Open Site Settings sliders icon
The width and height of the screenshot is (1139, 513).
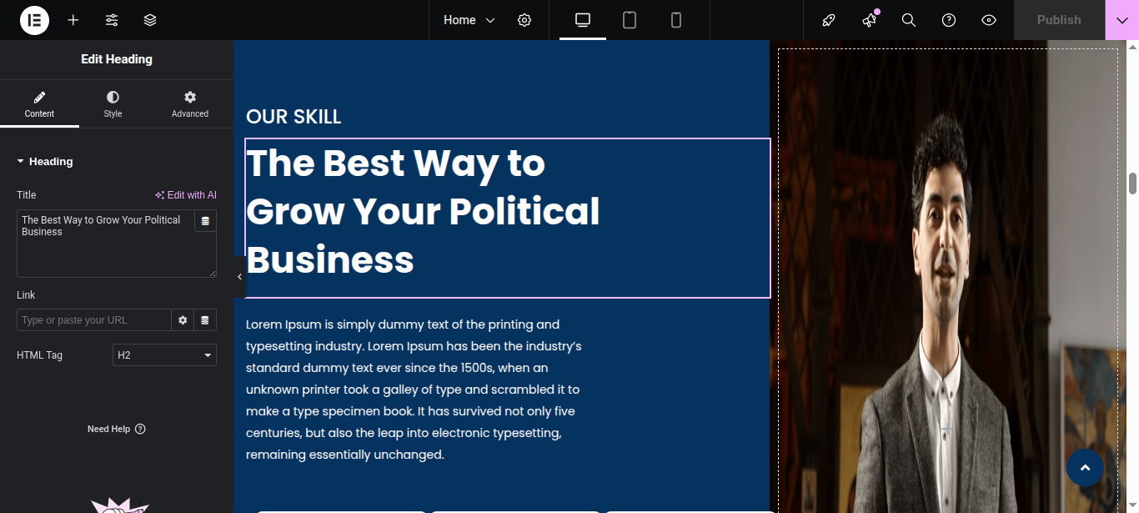coord(112,20)
